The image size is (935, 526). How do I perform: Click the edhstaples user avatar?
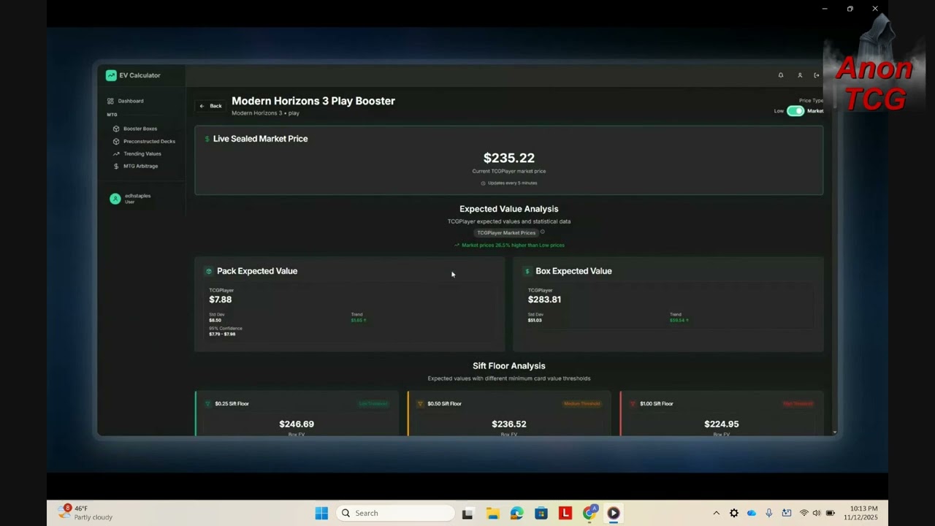click(115, 199)
